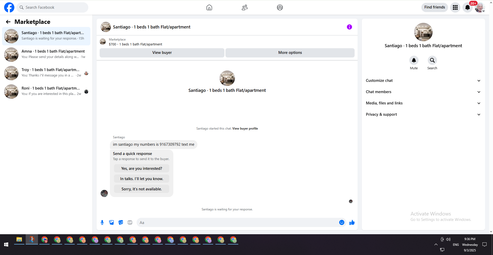
Task: Click the More options button
Action: 290,53
